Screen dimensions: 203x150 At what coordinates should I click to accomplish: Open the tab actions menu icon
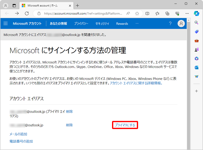tap(14, 6)
